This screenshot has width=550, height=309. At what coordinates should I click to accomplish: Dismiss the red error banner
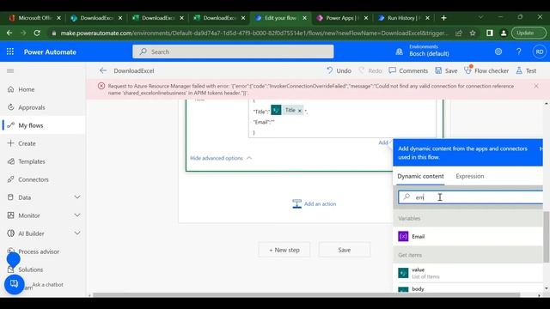coord(536,86)
